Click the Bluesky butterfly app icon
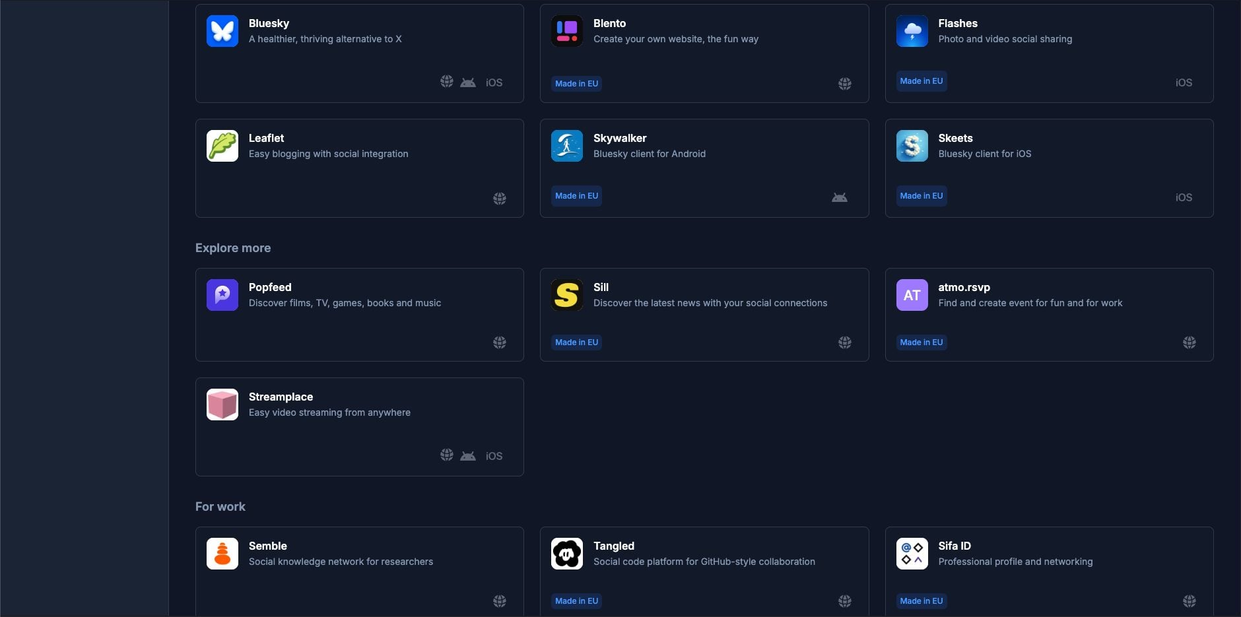The width and height of the screenshot is (1241, 617). tap(222, 31)
